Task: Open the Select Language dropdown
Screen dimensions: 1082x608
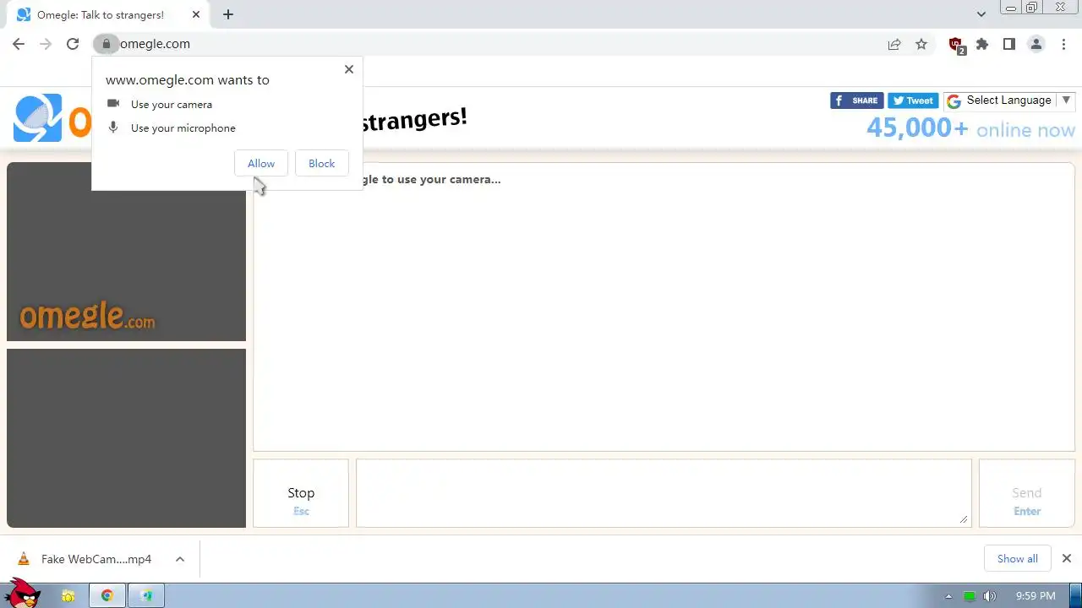Action: pyautogui.click(x=1009, y=100)
